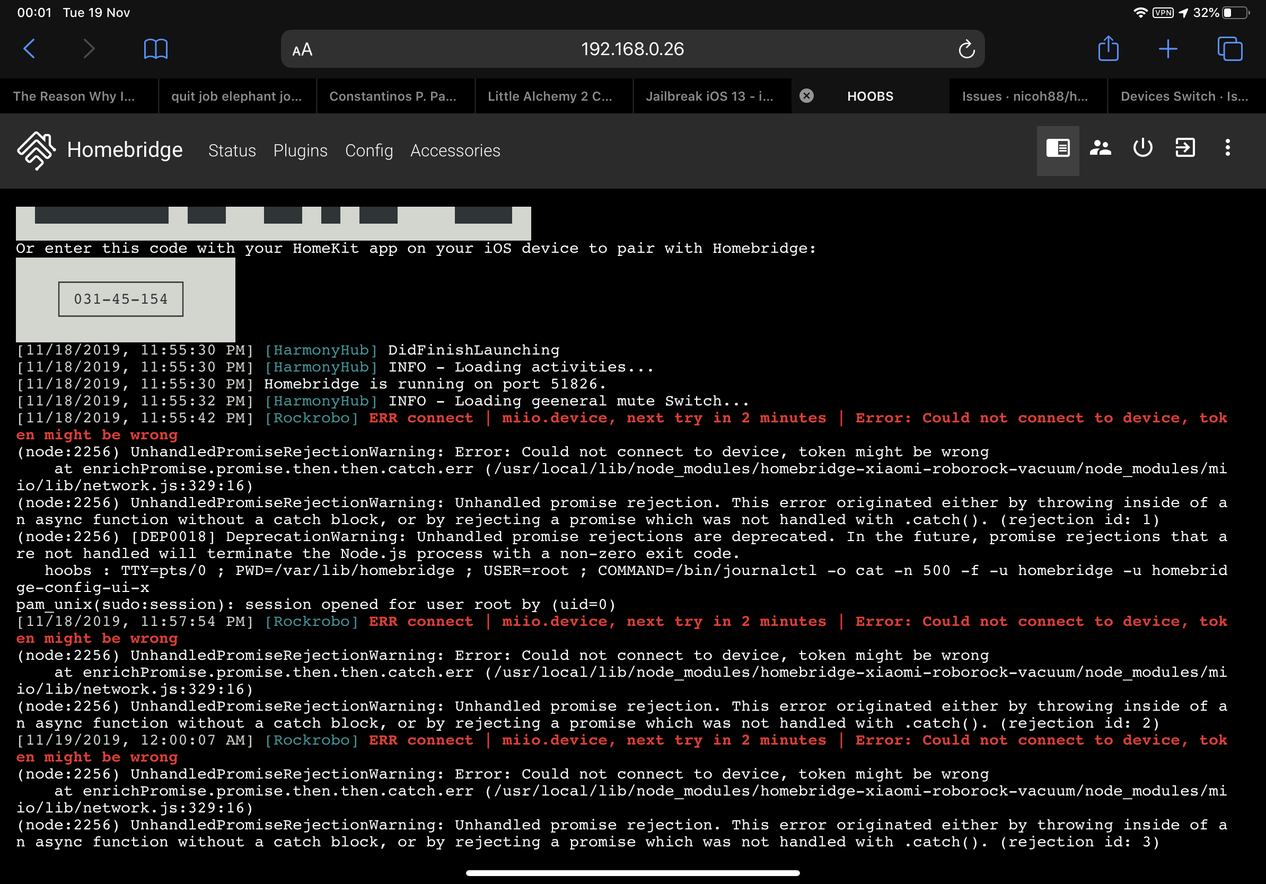Screen dimensions: 1266x884
Task: Open the Status page
Action: [232, 151]
